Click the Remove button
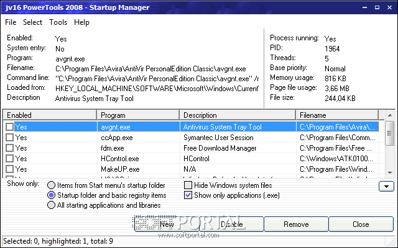398x248 pixels. 296,224
